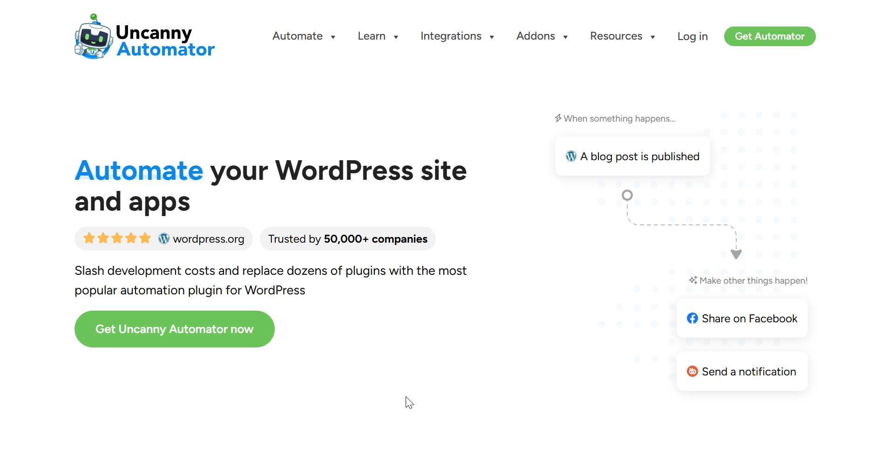Click the lightning bolt icon near "When something happens"
882x462 pixels.
(558, 118)
